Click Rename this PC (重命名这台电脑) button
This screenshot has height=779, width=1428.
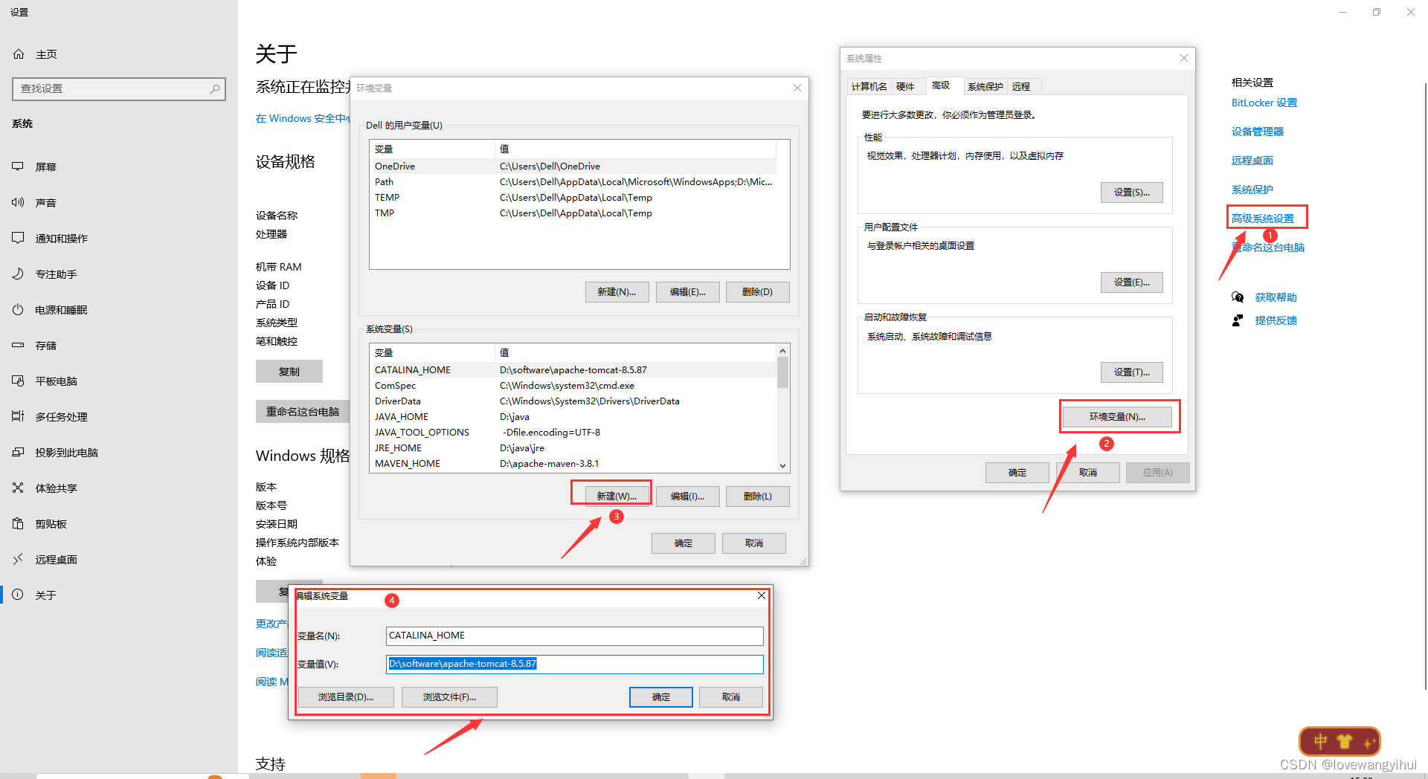[x=303, y=411]
